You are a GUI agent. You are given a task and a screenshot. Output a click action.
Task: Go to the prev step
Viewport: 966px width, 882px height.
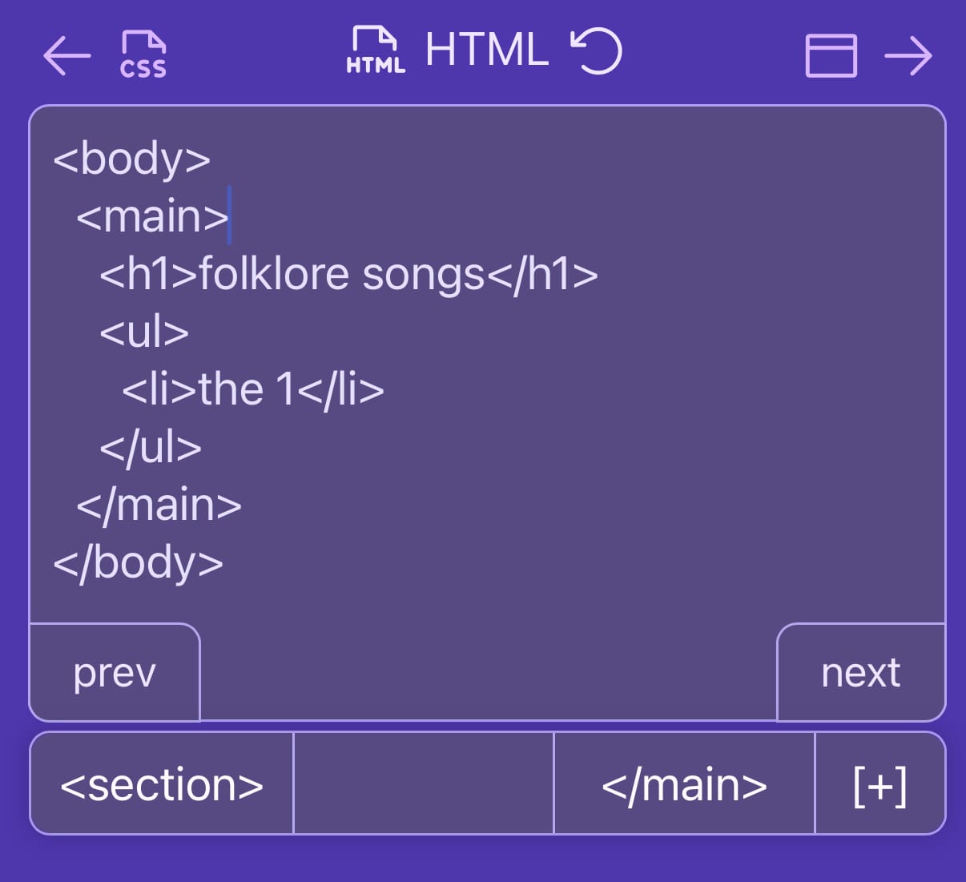tap(115, 672)
